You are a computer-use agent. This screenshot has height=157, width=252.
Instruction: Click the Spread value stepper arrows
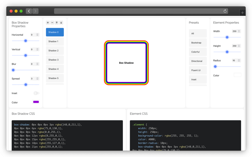pos(37,79)
